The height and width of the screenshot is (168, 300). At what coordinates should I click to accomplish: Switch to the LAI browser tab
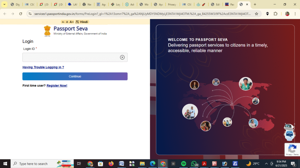pyautogui.click(x=73, y=4)
